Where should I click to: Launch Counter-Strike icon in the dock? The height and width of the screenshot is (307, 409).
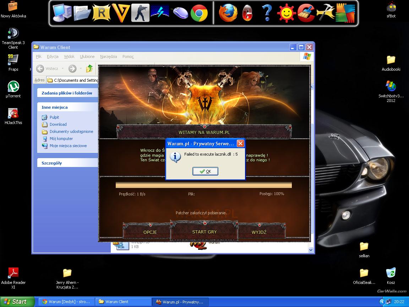click(140, 13)
